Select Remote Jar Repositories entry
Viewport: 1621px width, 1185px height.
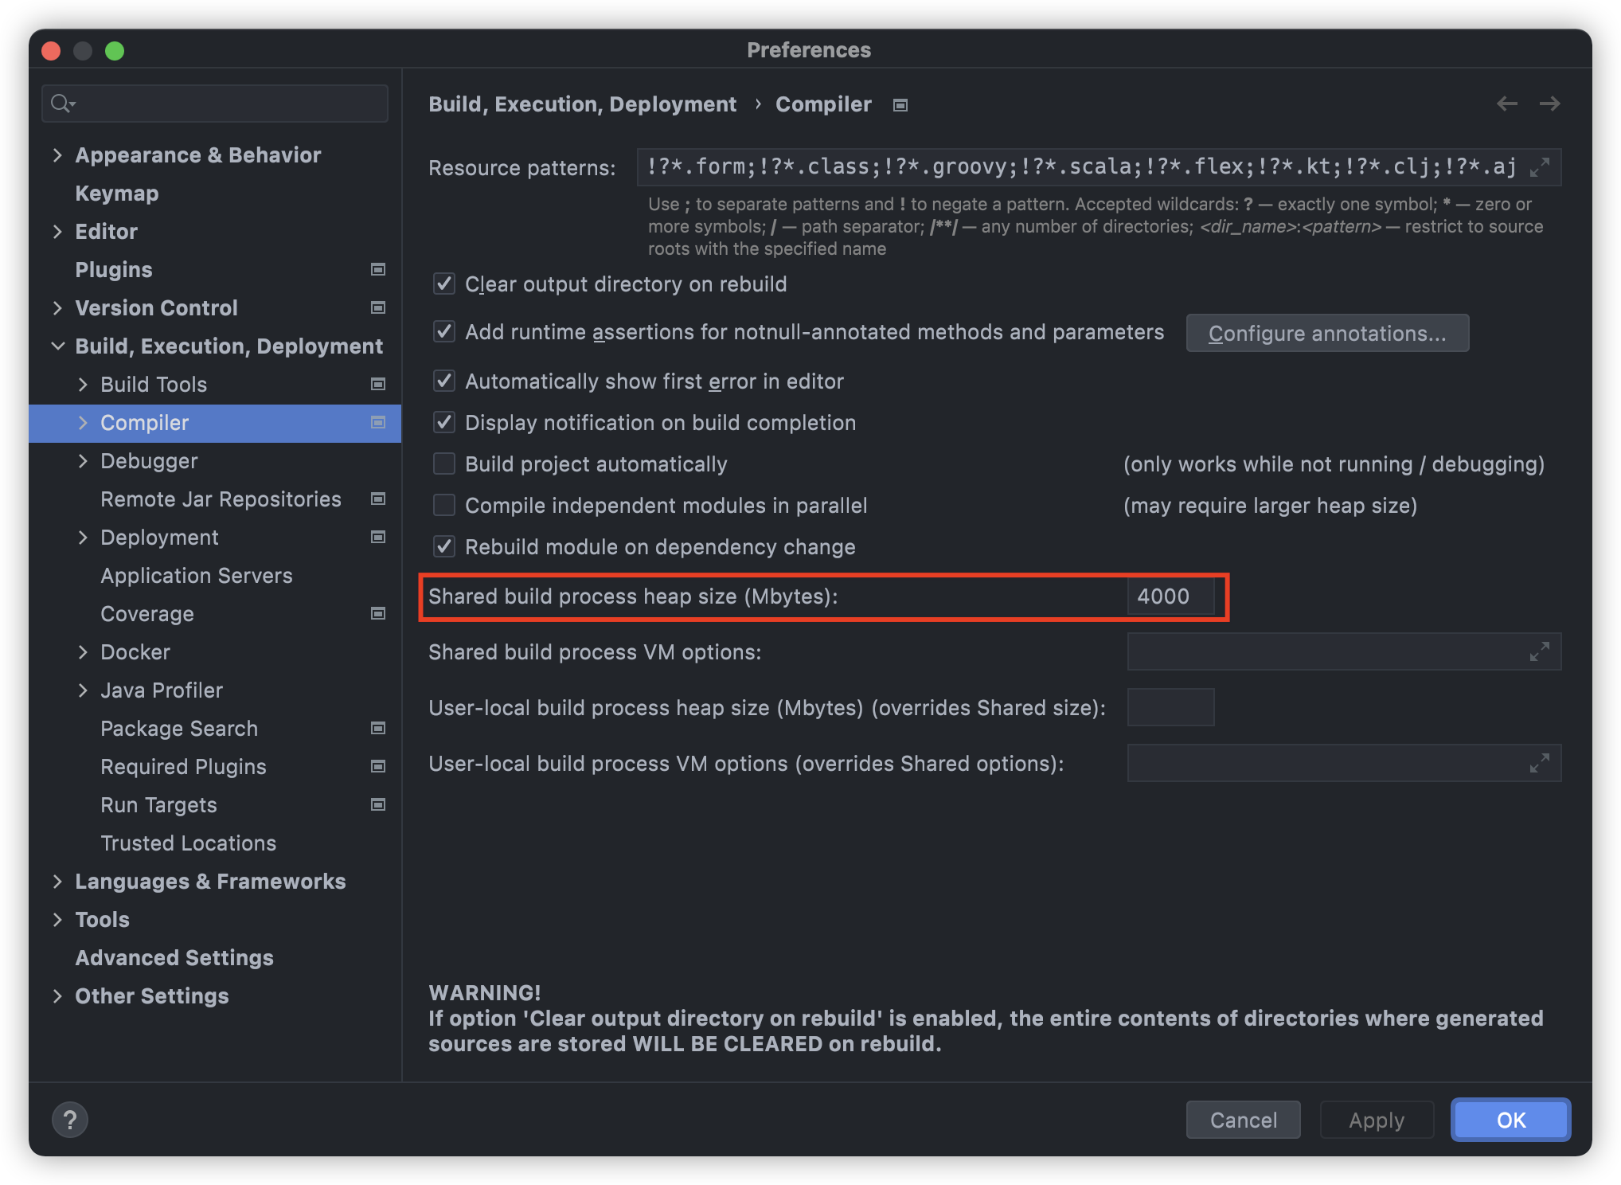(x=221, y=499)
